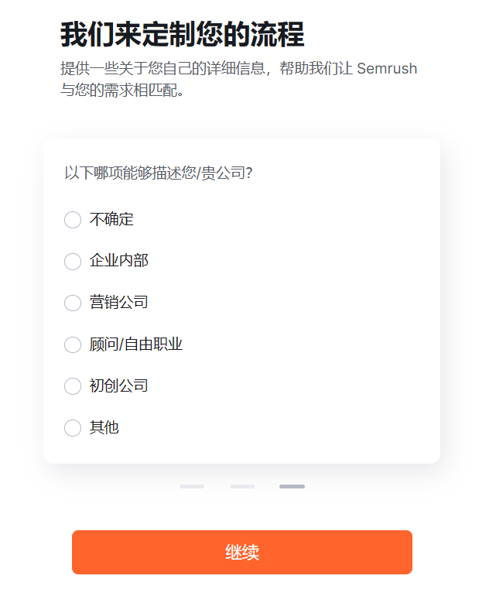
Task: Choose the 初创公司 radio button circle
Action: [x=73, y=386]
